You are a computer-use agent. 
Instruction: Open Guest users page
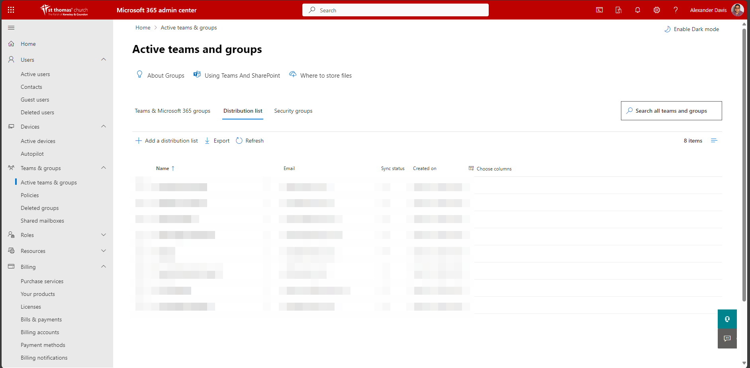pyautogui.click(x=35, y=100)
